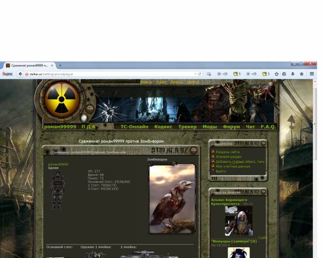Click the Оружие 1 ячейка label

coord(96,247)
